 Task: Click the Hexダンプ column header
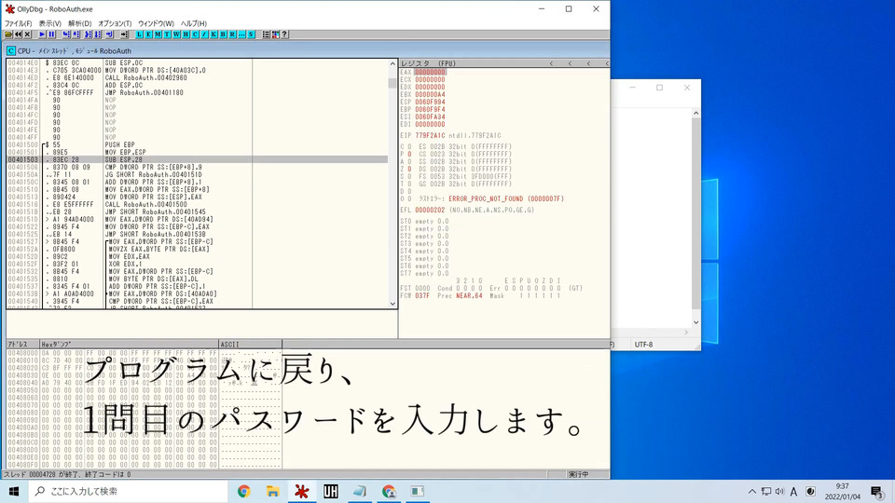129,345
